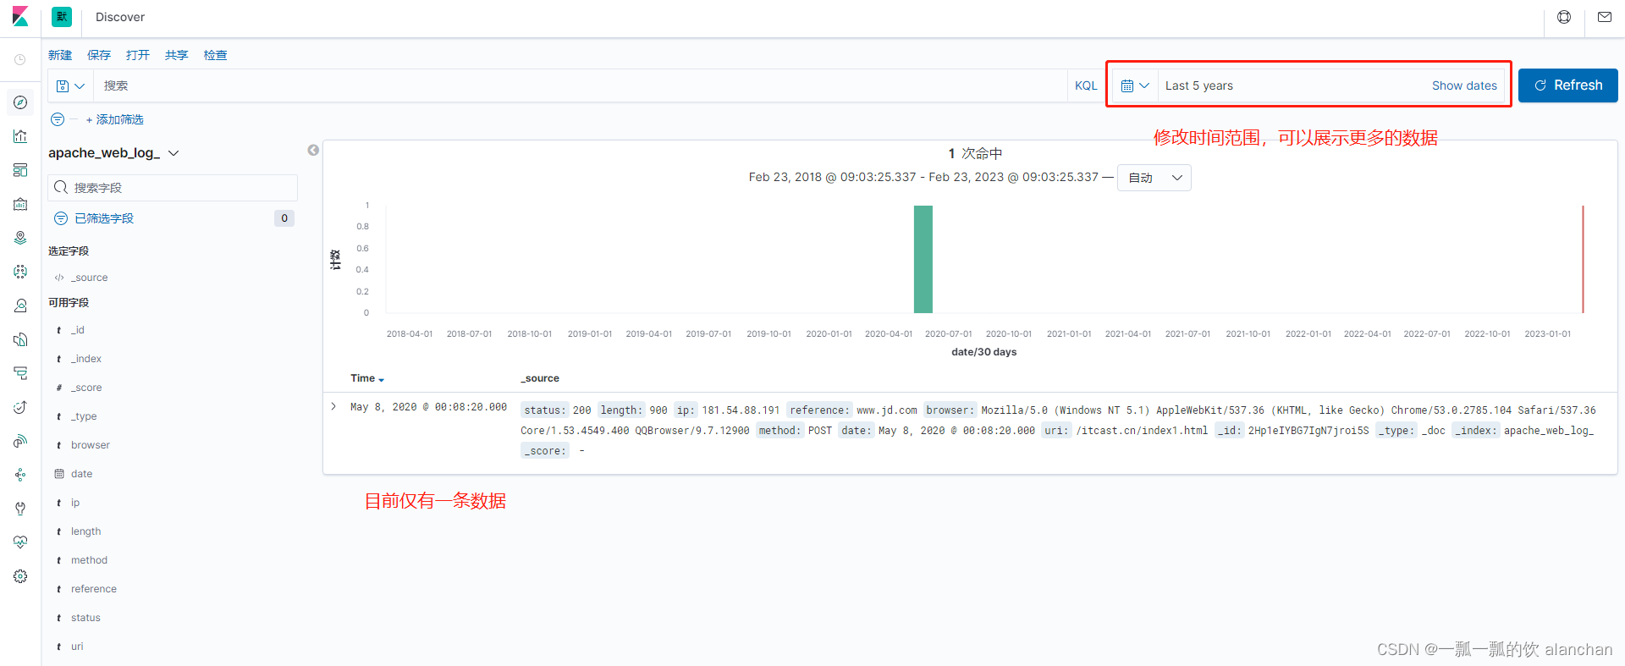Open Stack Monitoring heartbeat icon
This screenshot has height=666, width=1625.
[x=20, y=542]
